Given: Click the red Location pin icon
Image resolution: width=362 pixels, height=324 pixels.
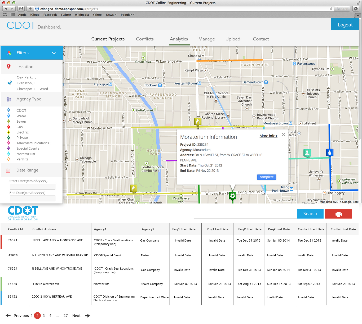Looking at the screenshot, I should click(9, 67).
